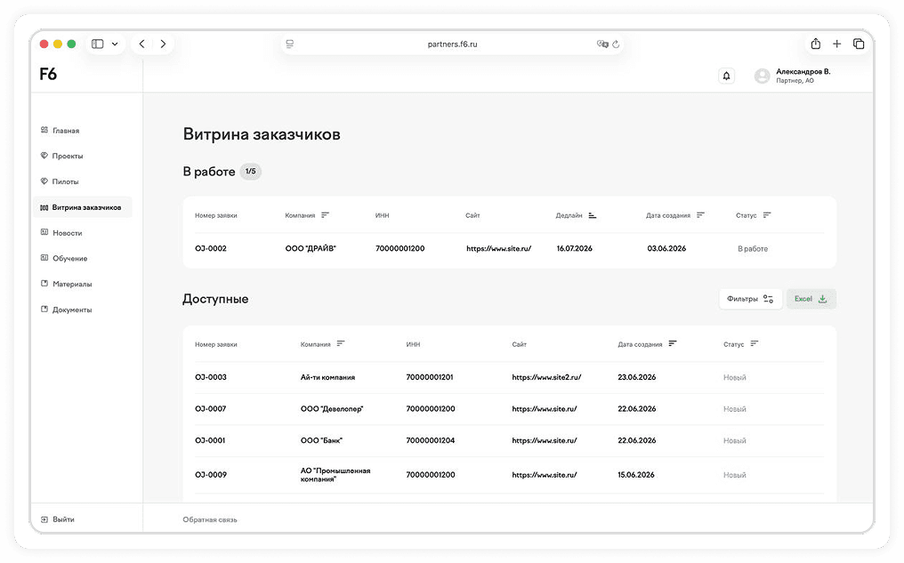Open request OJ-0007
This screenshot has height=563, width=904.
click(211, 408)
